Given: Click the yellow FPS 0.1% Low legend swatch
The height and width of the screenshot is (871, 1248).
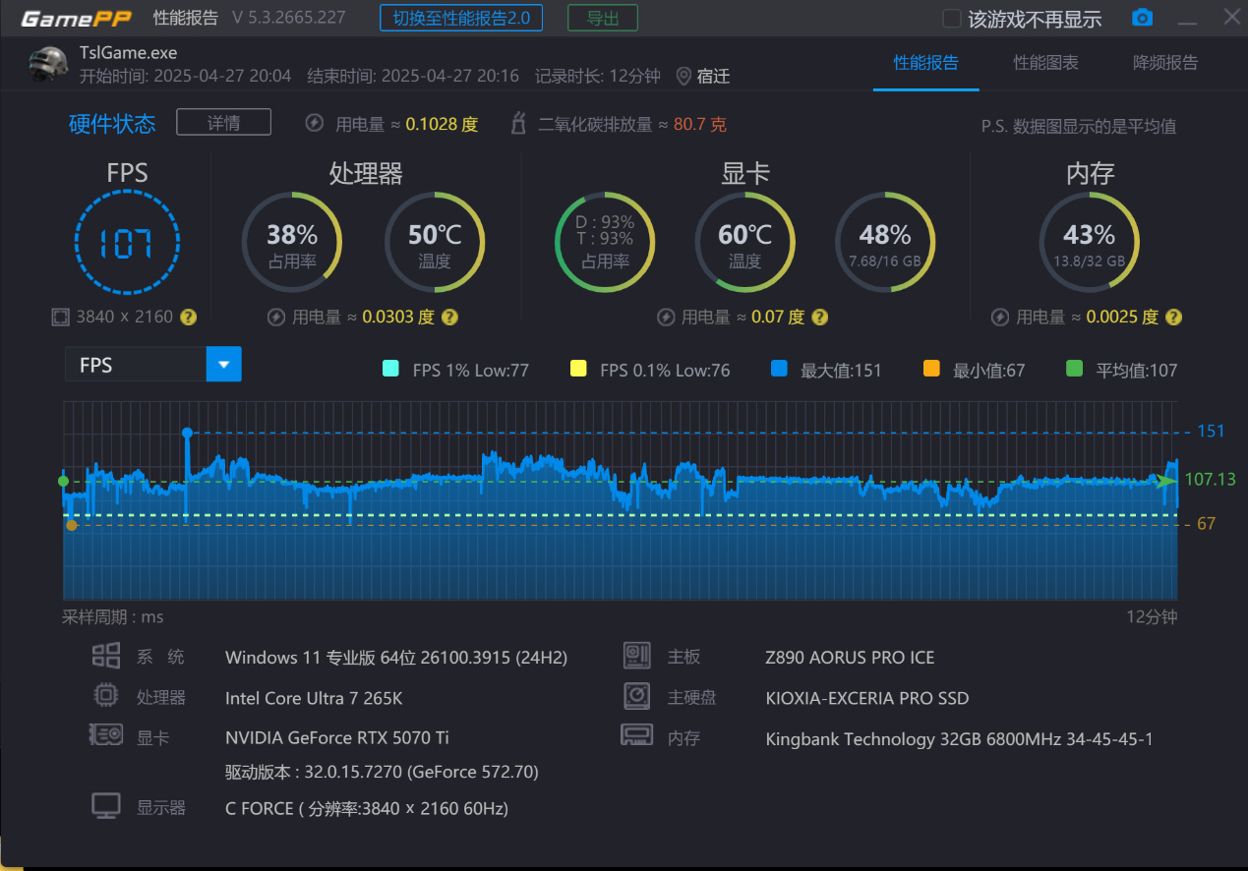Looking at the screenshot, I should (578, 370).
